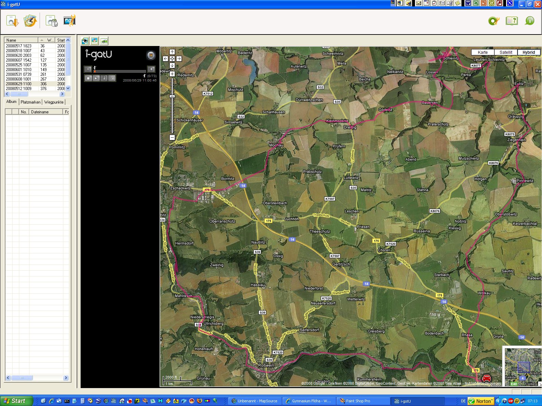542x406 pixels.
Task: Toggle the eye view mode icon
Action: [x=85, y=41]
